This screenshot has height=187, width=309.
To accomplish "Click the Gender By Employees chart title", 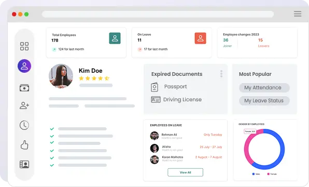I will point(251,124).
